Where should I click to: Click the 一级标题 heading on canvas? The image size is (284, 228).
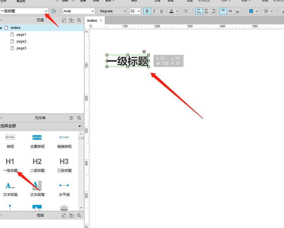pos(128,61)
